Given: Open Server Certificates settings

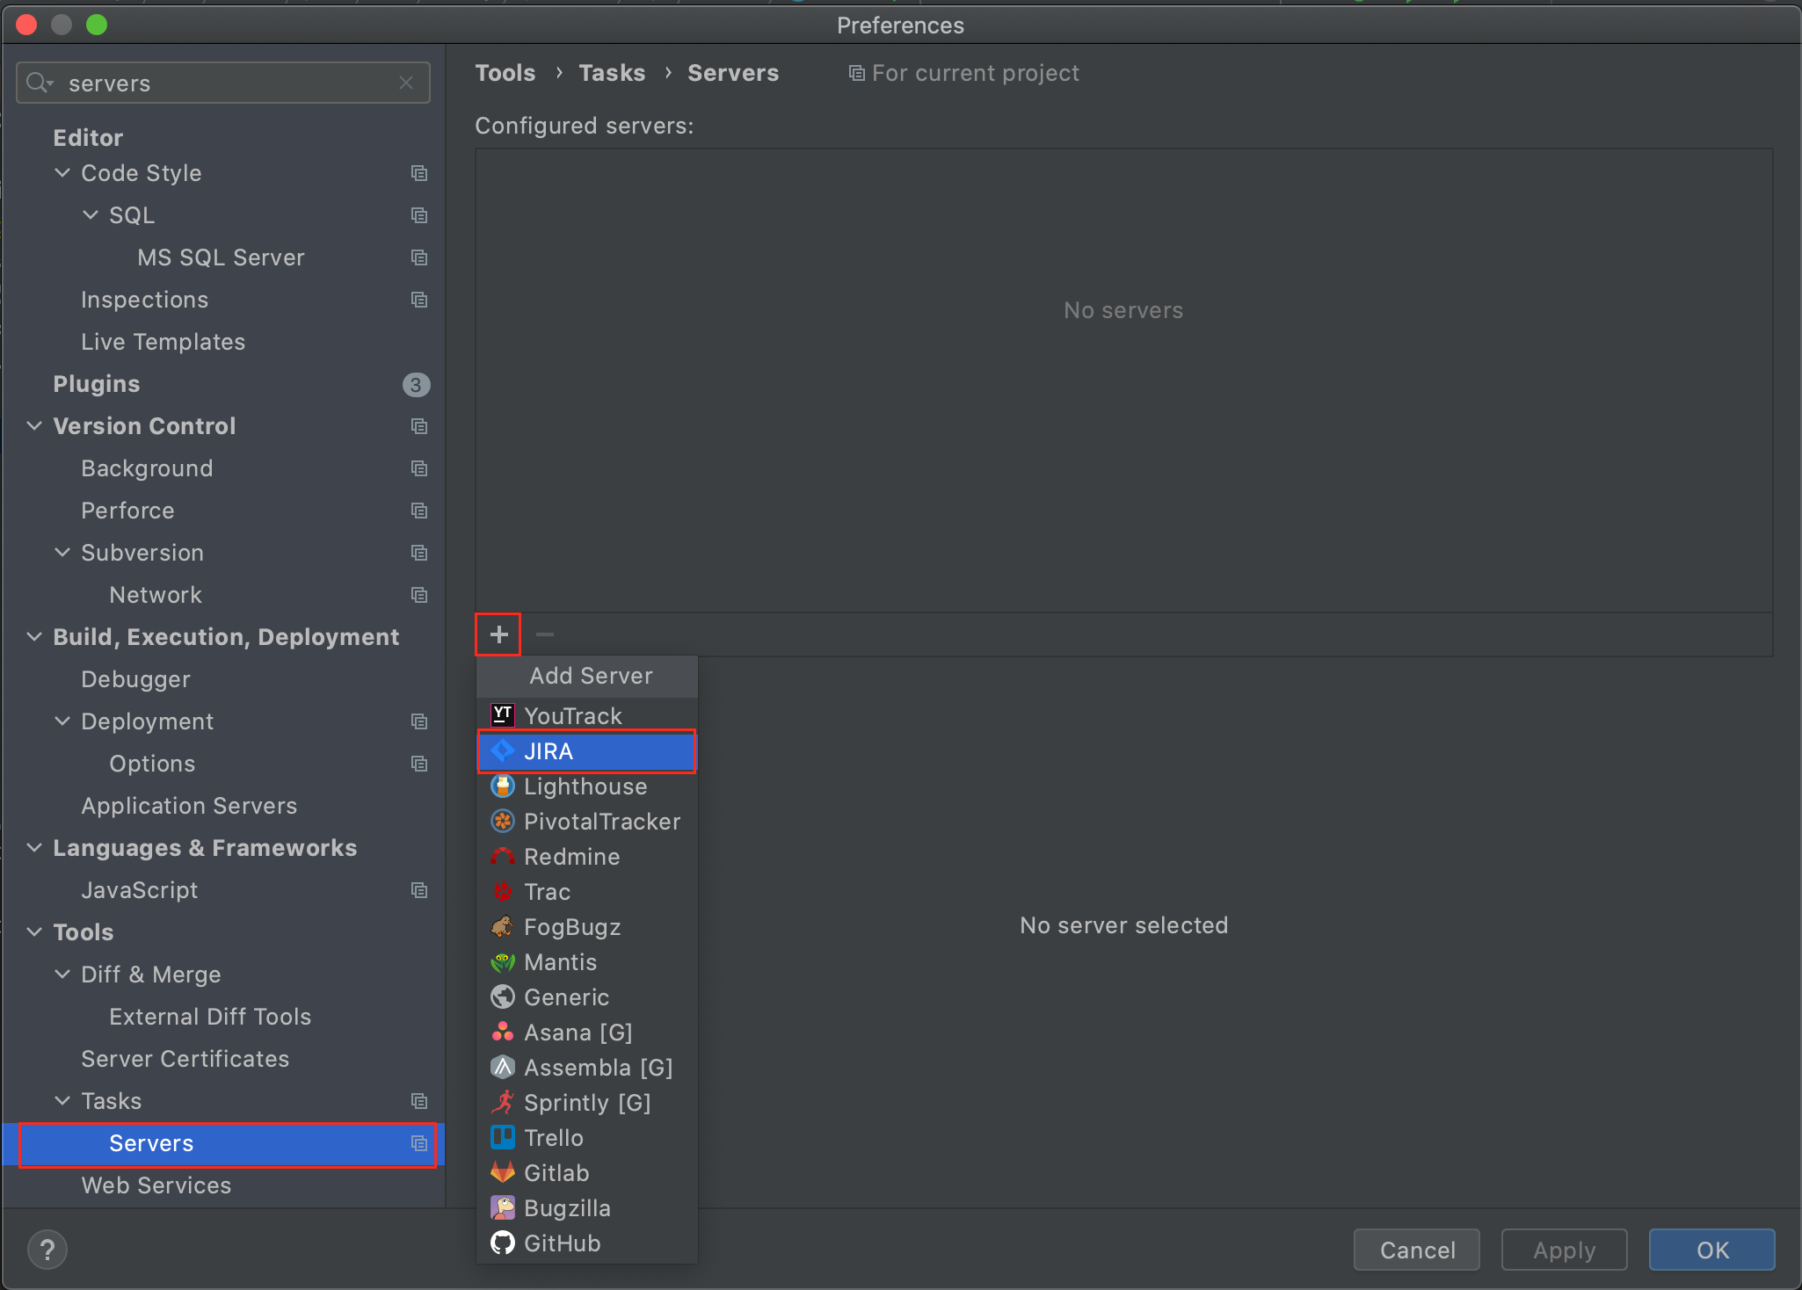Looking at the screenshot, I should [185, 1059].
